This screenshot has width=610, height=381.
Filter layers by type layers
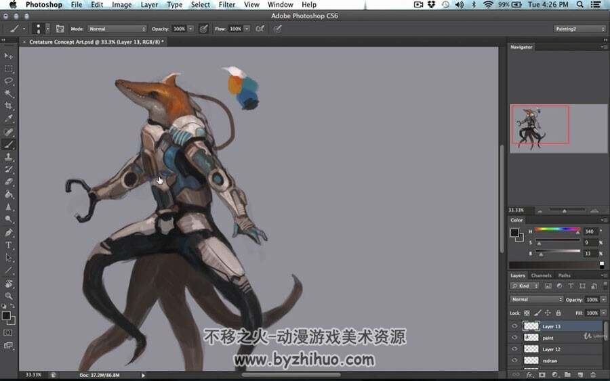click(571, 286)
